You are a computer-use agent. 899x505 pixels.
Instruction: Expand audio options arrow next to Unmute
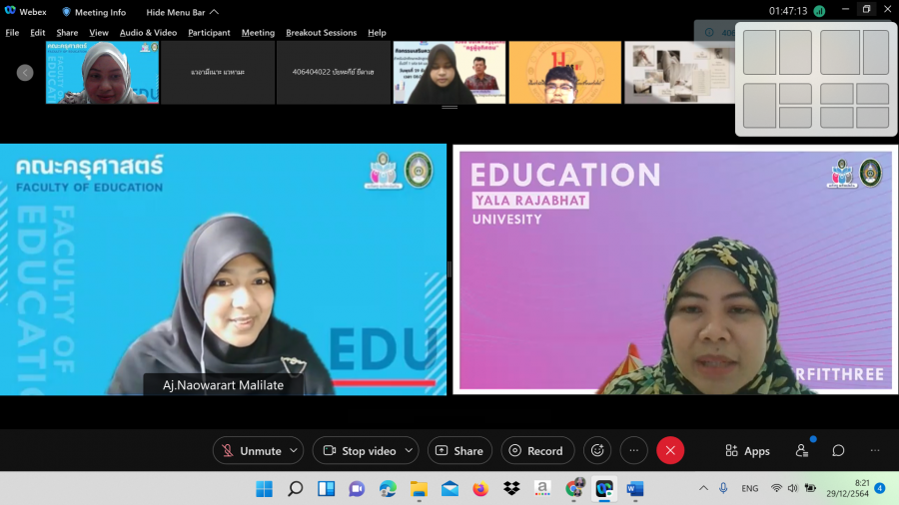(294, 451)
